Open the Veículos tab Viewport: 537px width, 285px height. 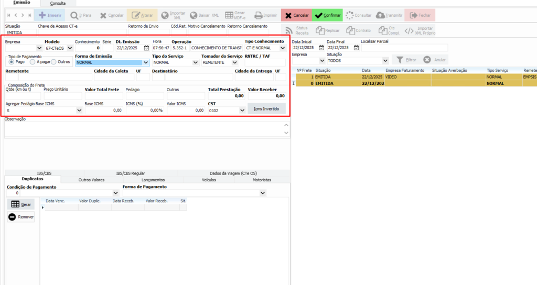(209, 180)
